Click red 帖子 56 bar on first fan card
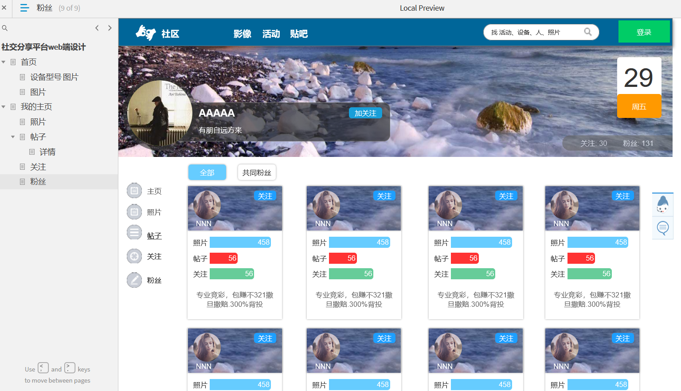The height and width of the screenshot is (391, 681). click(224, 258)
